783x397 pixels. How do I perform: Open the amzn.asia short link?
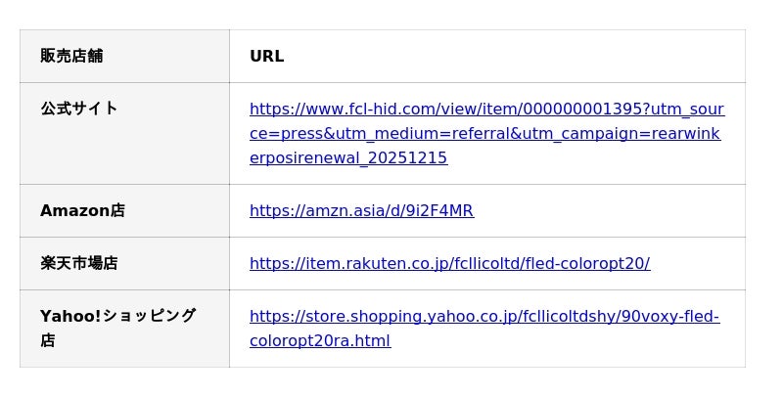[x=361, y=211]
